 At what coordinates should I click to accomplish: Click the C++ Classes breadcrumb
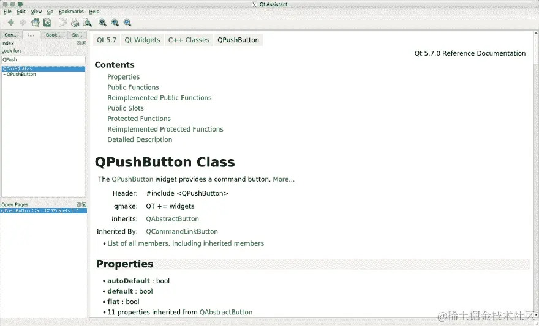tap(189, 40)
